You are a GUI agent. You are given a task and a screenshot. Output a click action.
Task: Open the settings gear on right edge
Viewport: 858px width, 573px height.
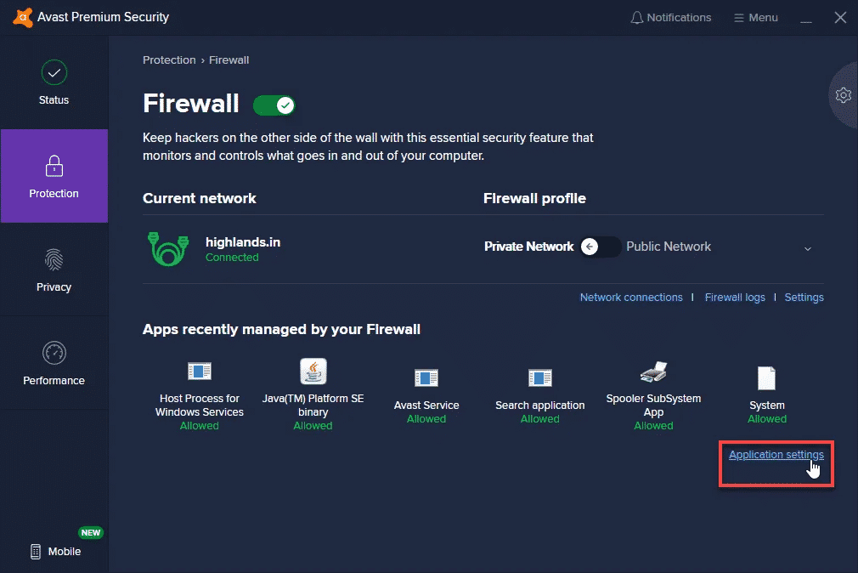[843, 95]
